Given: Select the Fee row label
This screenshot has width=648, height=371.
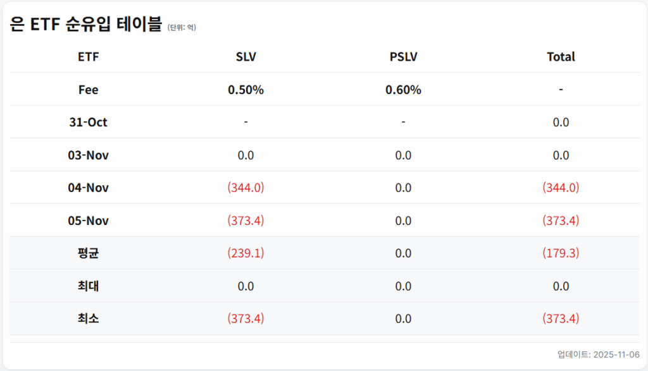Looking at the screenshot, I should (88, 90).
